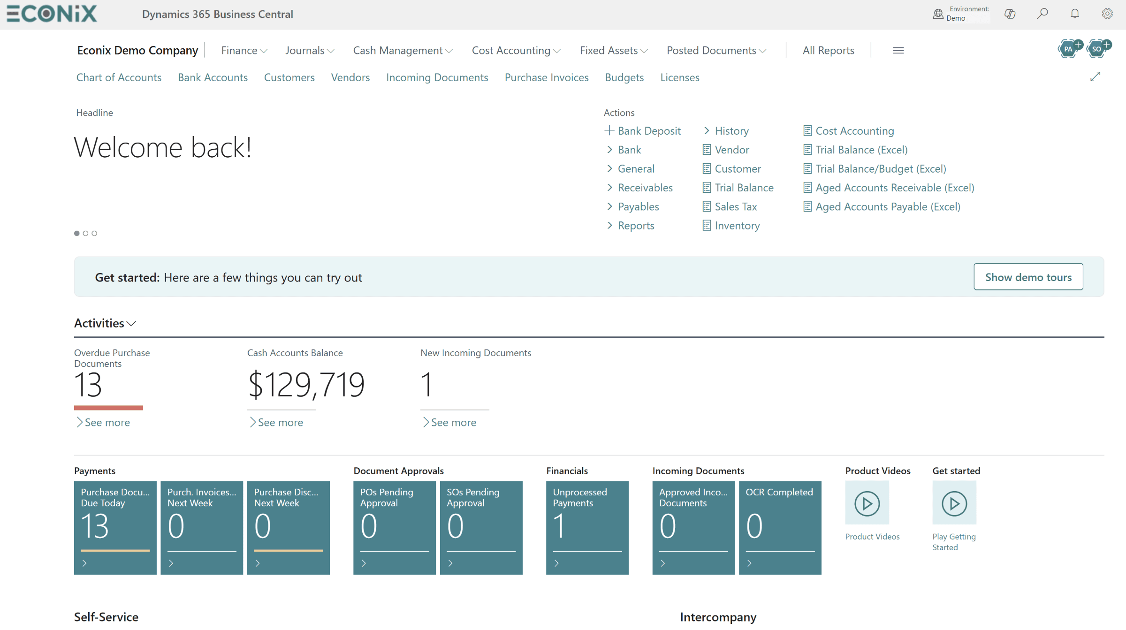Switch to the second headline dot
1126x630 pixels.
85,233
